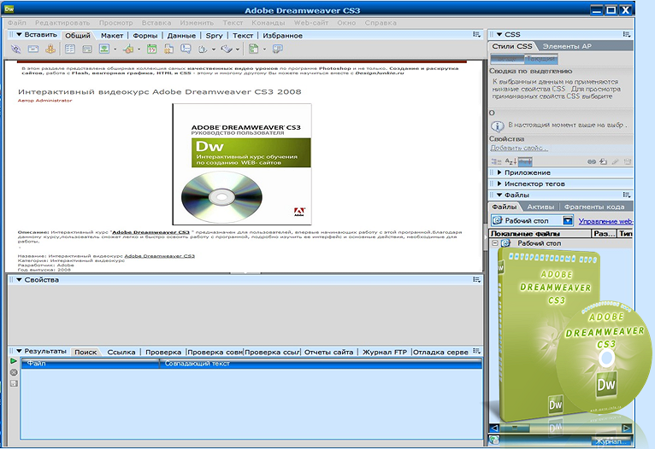Image resolution: width=655 pixels, height=449 pixels.
Task: Switch CSS Styles to Текущий mode
Action: pyautogui.click(x=541, y=59)
